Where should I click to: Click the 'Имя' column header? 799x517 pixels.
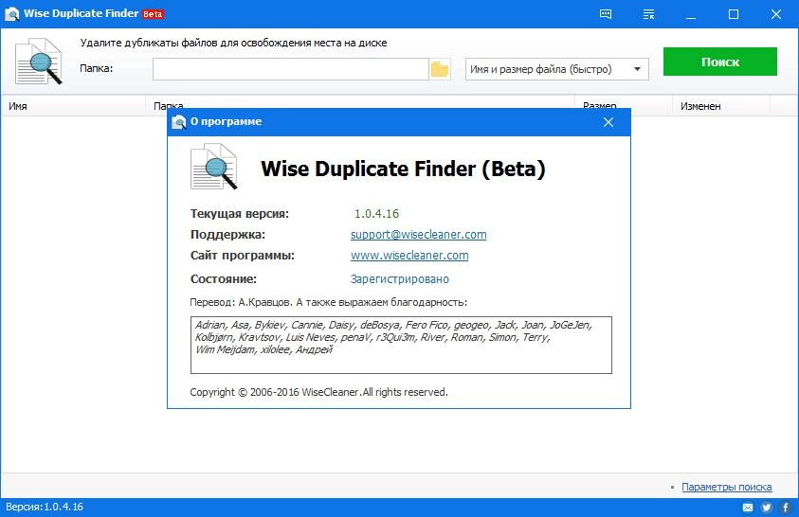point(73,106)
